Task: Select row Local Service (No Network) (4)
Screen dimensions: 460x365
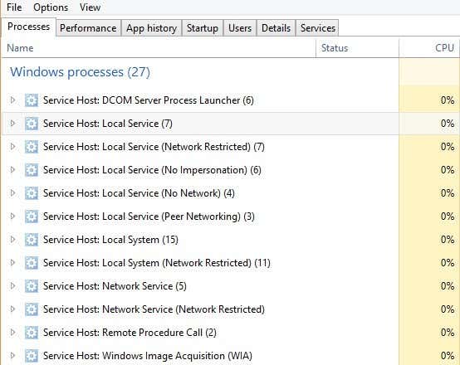Action: (230, 193)
